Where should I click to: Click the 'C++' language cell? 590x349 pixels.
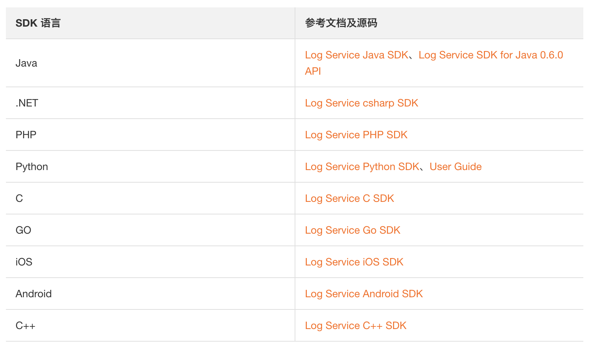(x=150, y=326)
